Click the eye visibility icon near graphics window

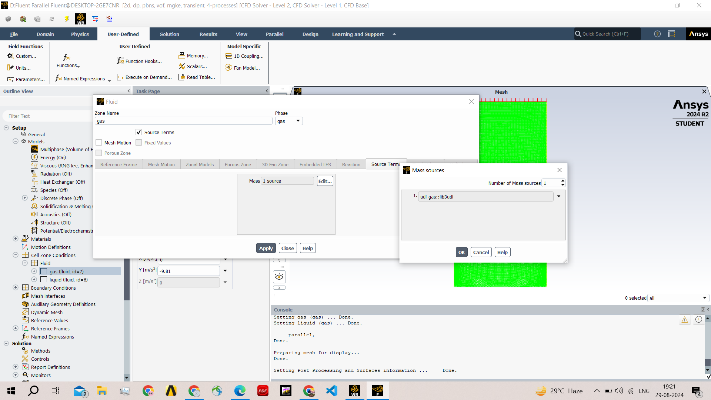point(279,277)
